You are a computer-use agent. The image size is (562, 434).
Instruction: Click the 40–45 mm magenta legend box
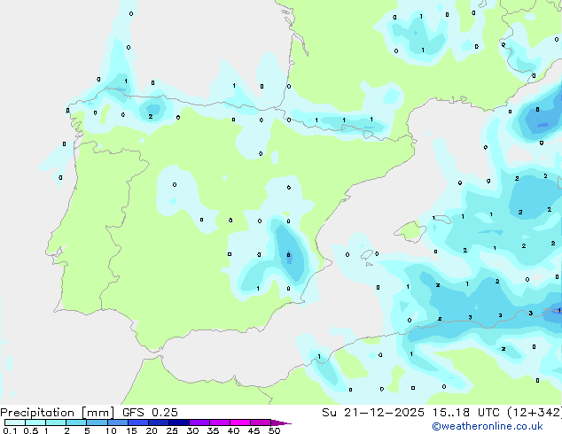pos(240,422)
